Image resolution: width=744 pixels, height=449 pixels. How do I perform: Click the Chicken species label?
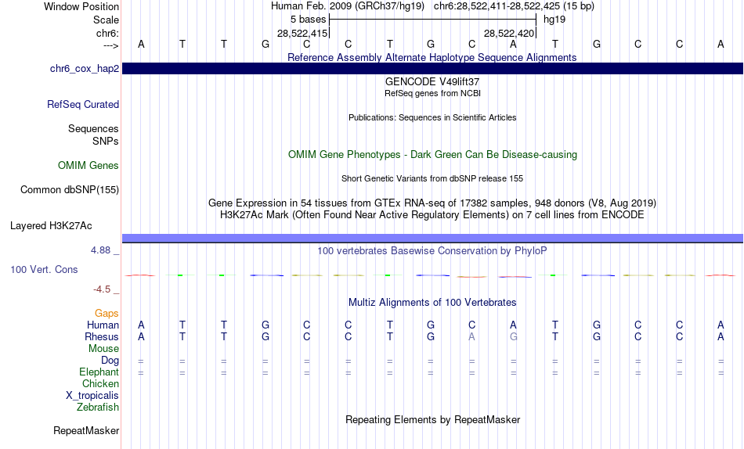click(100, 383)
